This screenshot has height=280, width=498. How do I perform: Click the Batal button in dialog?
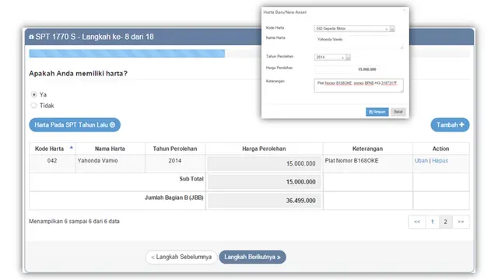398,112
